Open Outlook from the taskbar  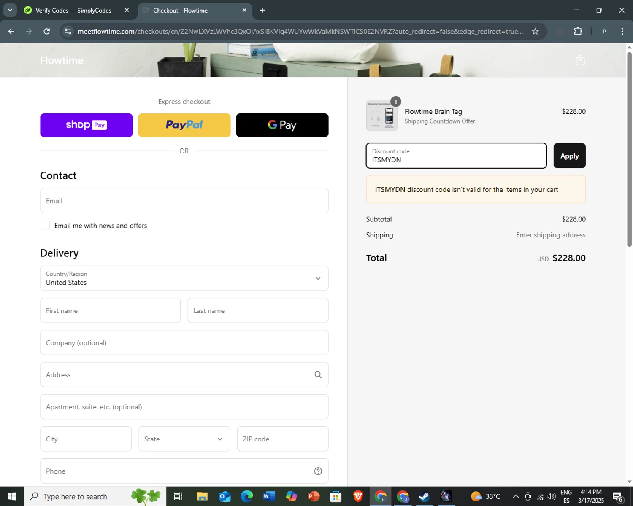point(225,496)
